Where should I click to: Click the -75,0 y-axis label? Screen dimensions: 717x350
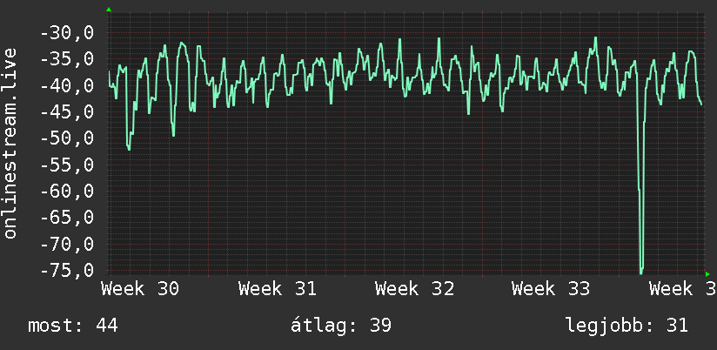pyautogui.click(x=67, y=270)
